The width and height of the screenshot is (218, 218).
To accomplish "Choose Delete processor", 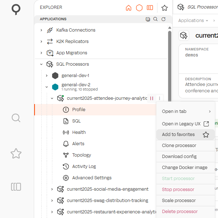I will point(186,212).
